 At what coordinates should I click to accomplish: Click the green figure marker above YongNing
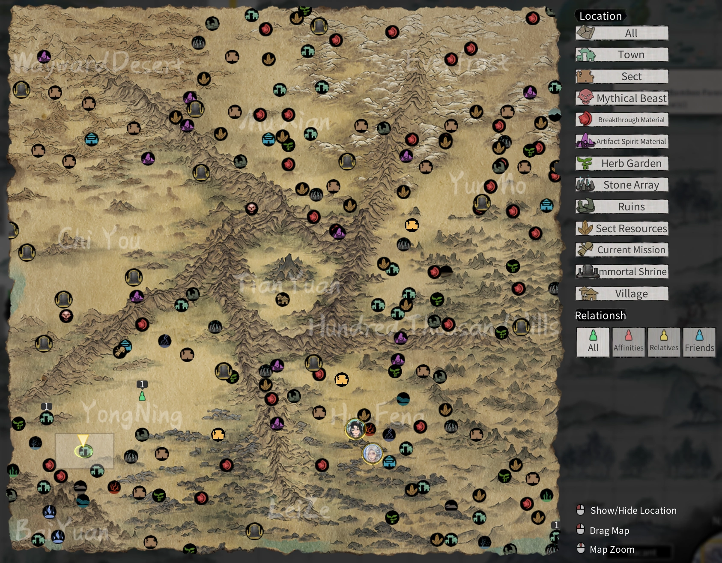click(x=142, y=396)
